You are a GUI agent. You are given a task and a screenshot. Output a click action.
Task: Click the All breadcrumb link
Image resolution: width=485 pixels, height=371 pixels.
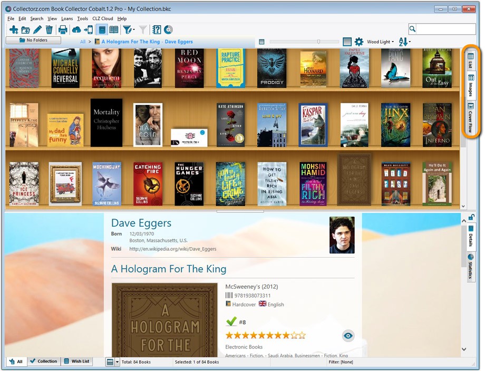(x=83, y=42)
